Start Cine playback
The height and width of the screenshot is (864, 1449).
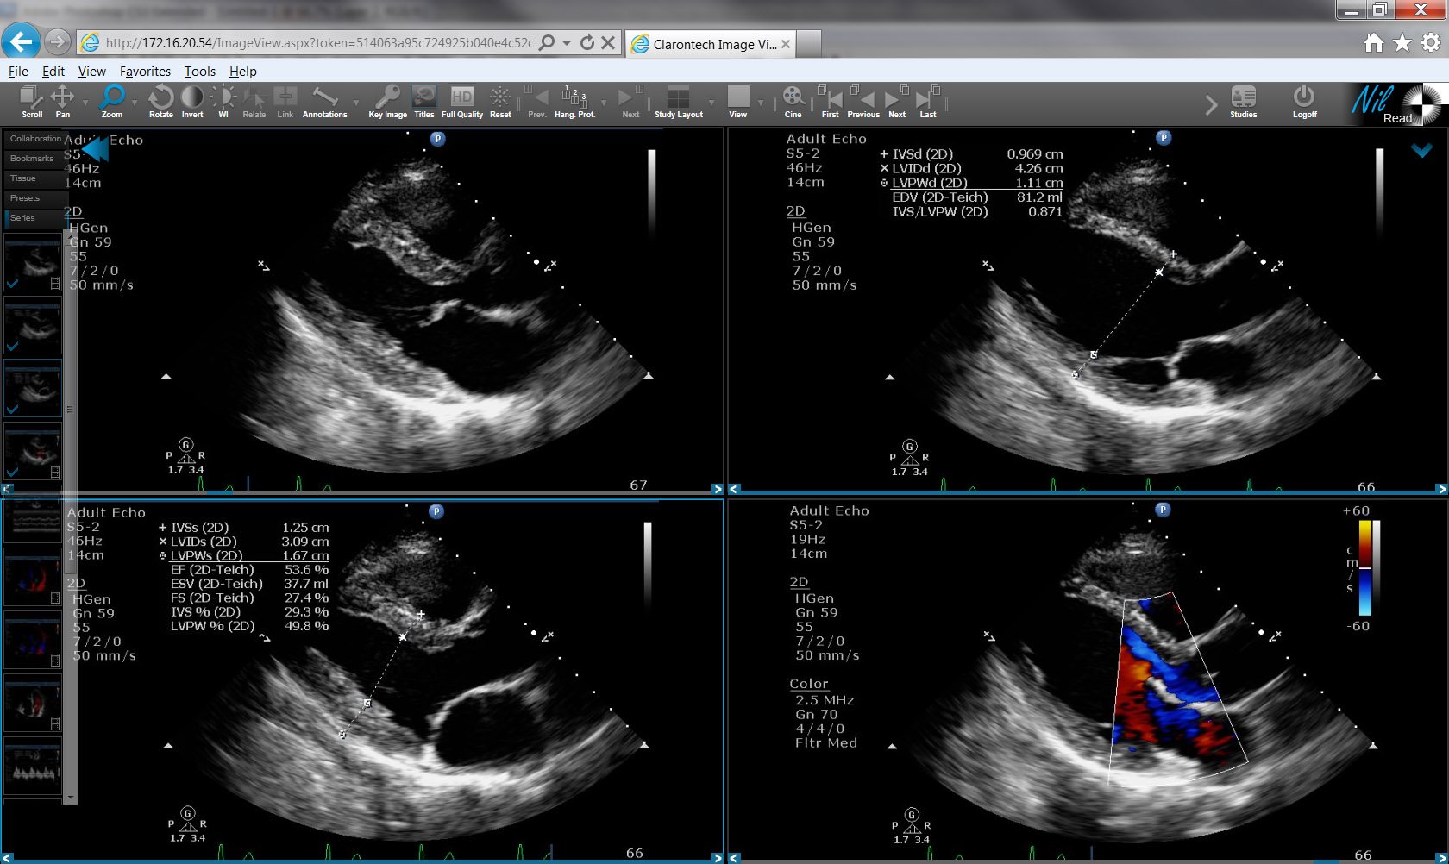point(793,102)
